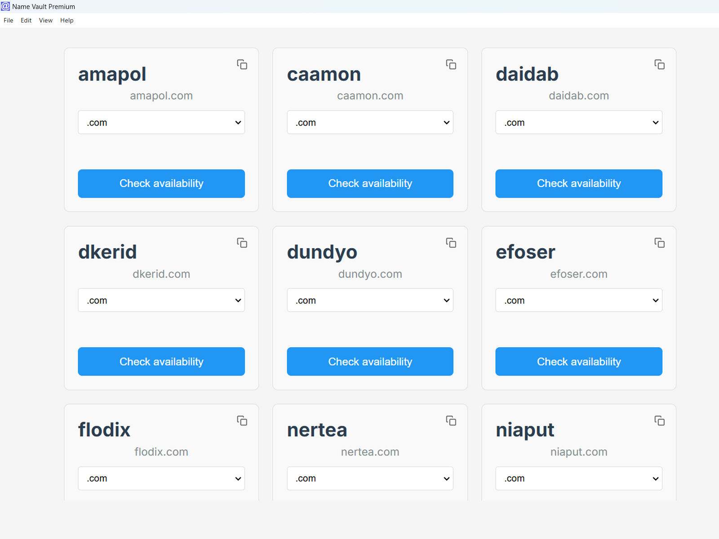Screen dimensions: 719x539
Task: Expand the extension selector for niaput
Action: (x=579, y=478)
